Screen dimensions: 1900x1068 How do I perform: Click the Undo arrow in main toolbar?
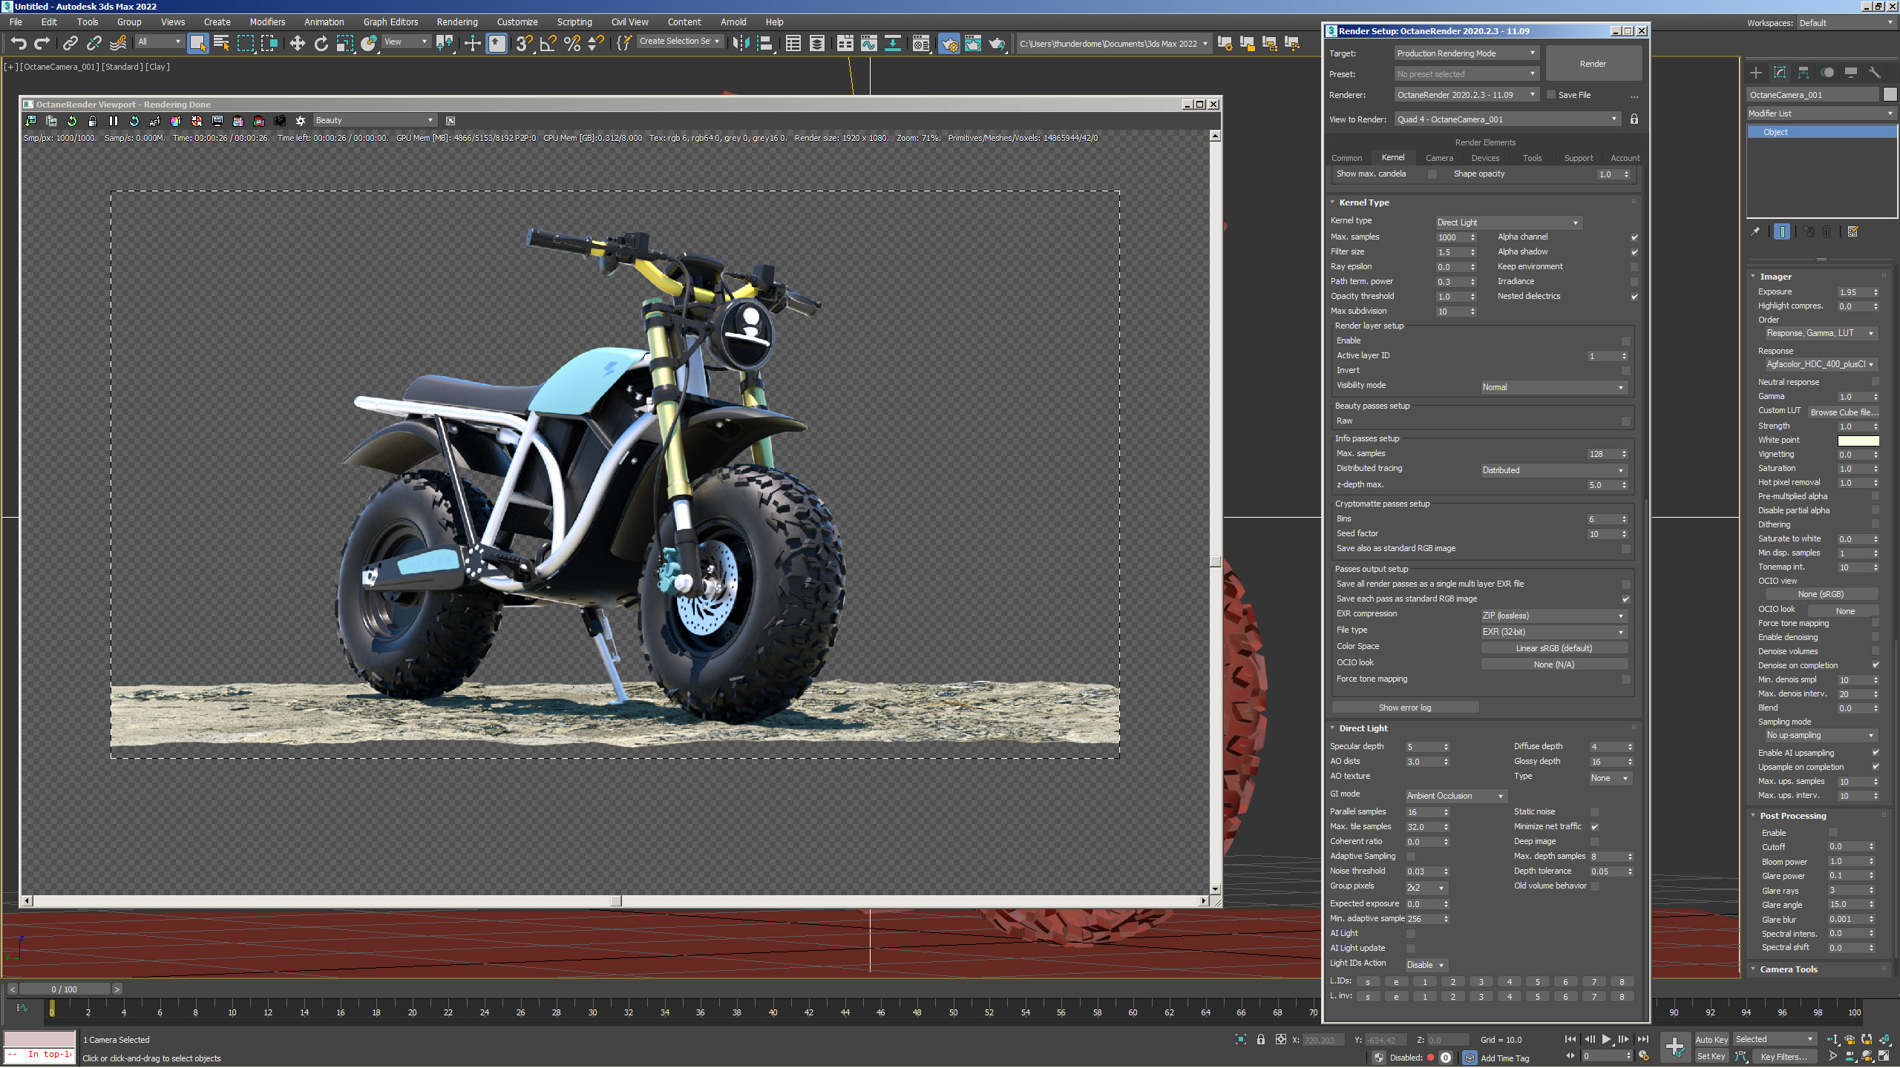19,44
